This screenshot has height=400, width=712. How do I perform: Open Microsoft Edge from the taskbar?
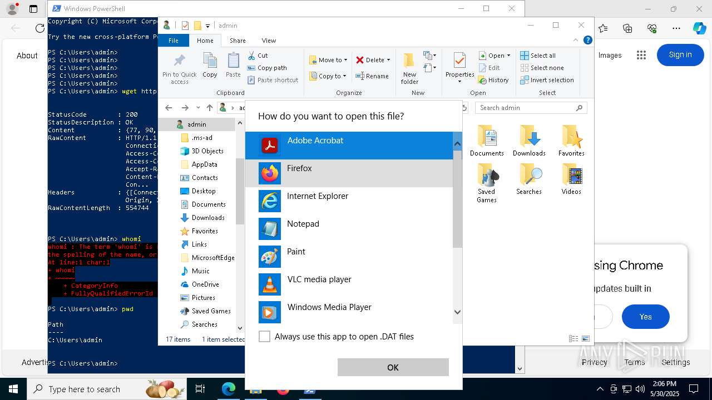point(229,389)
